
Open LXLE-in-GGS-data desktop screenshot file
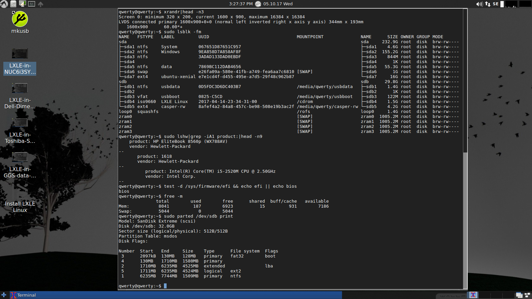[x=20, y=165]
